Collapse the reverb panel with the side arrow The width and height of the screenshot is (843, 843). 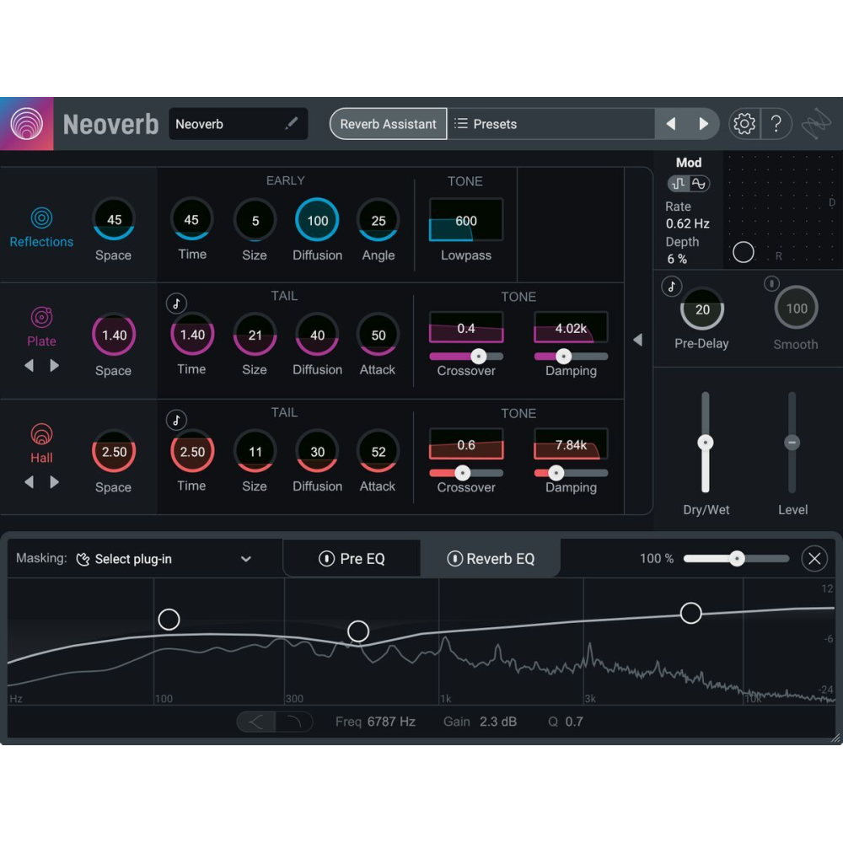(x=638, y=340)
